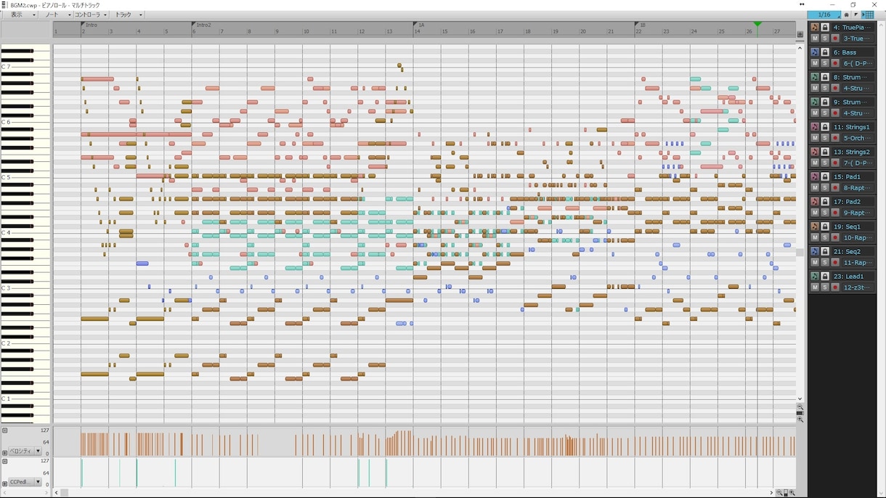
Task: Solo the Pad1 track
Action: click(825, 188)
